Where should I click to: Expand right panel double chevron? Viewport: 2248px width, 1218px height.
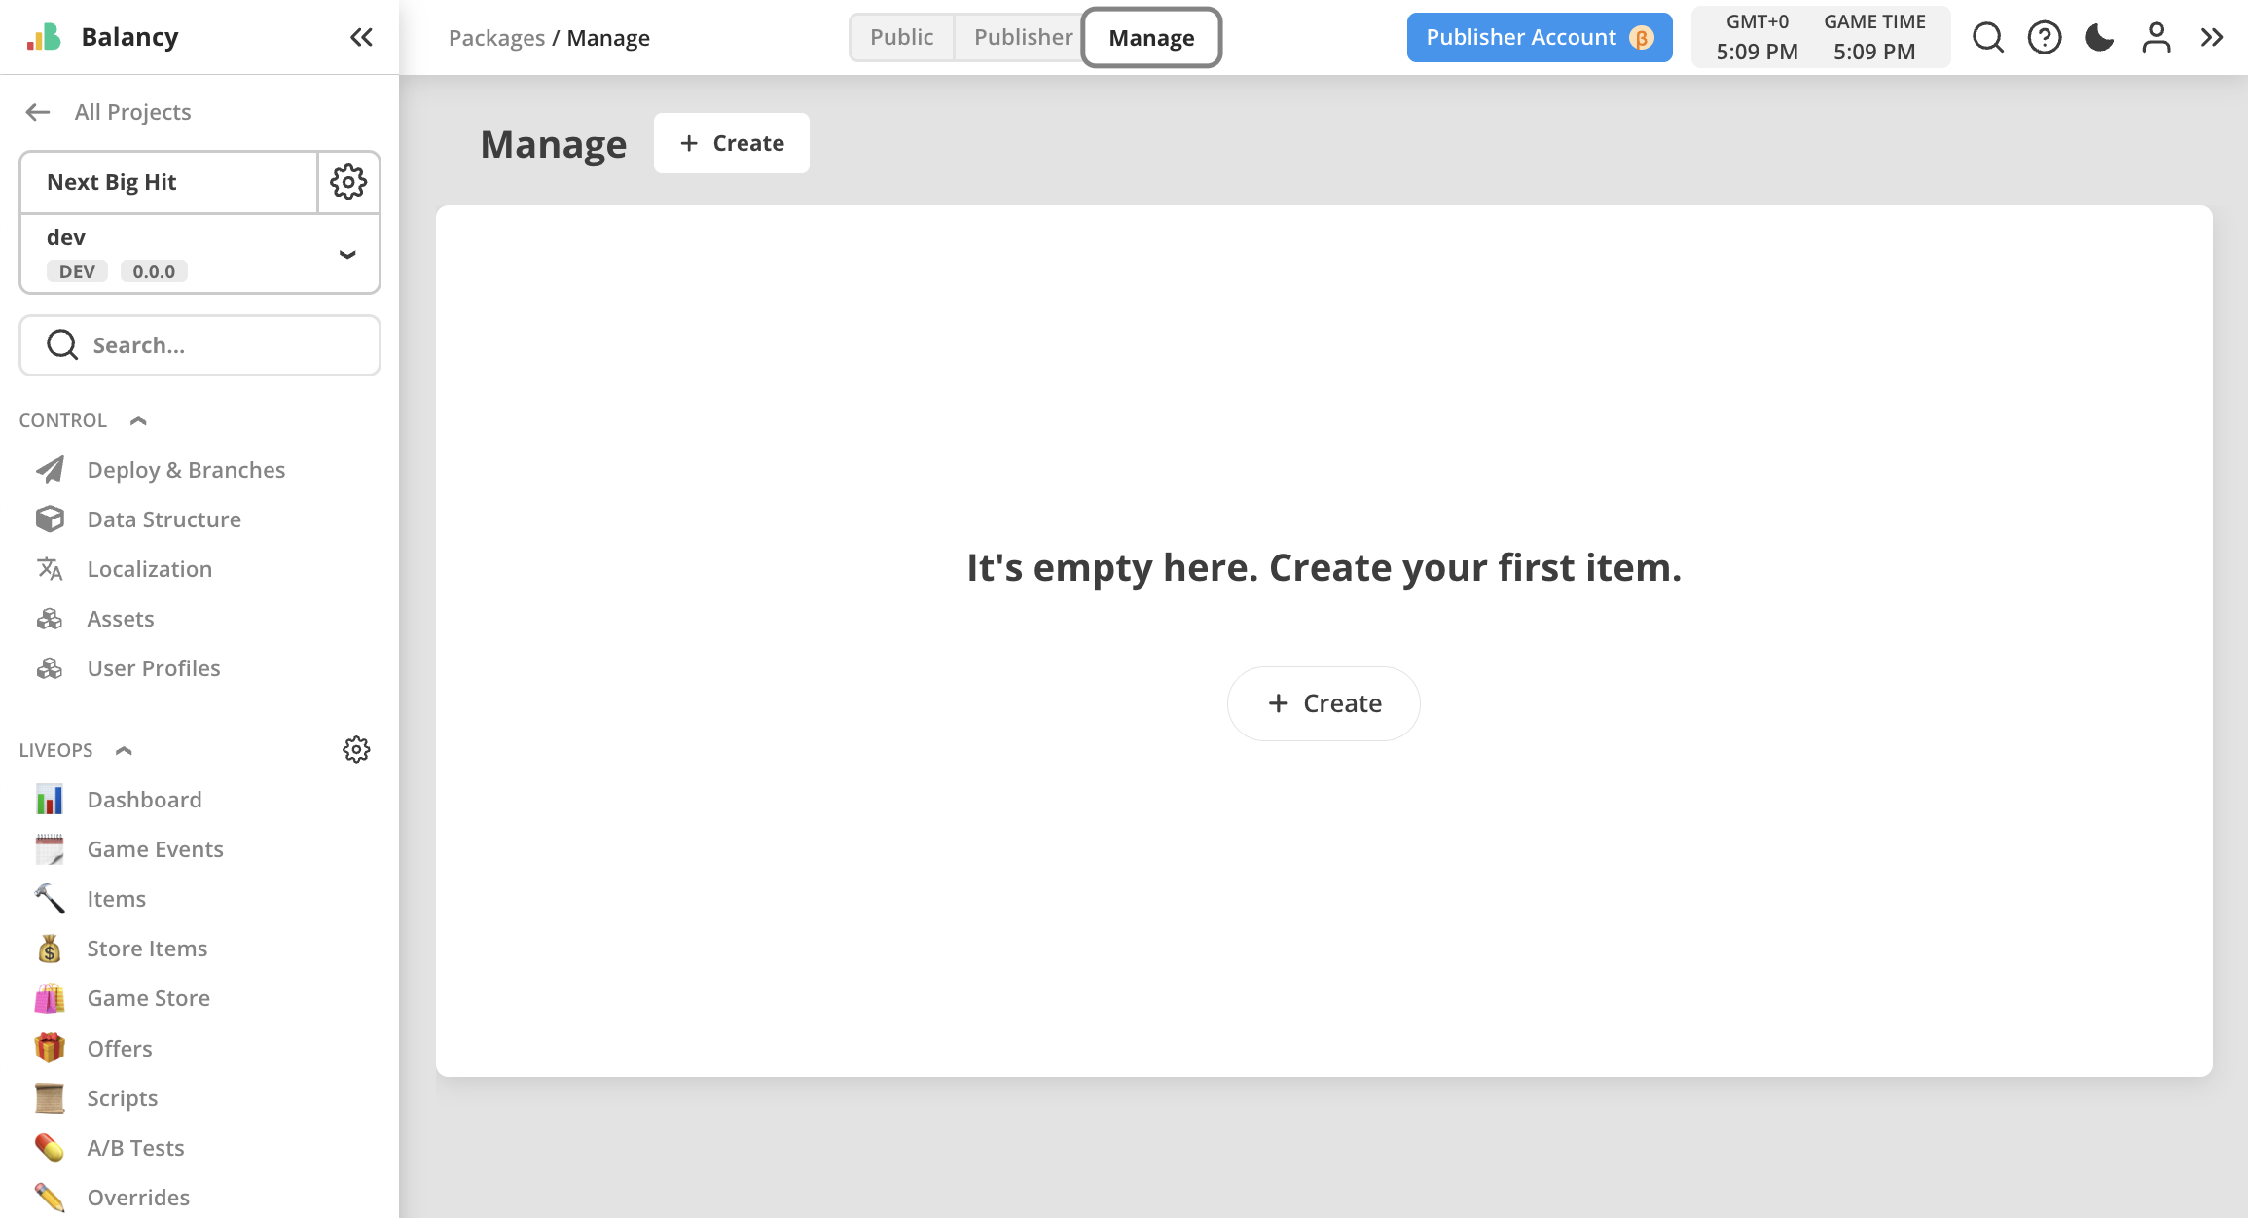pos(2212,38)
